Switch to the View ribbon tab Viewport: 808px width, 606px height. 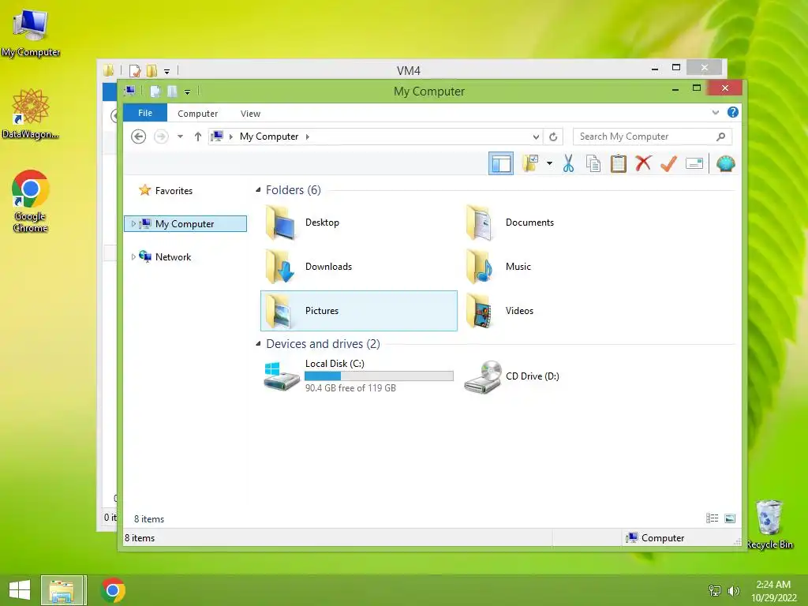(250, 114)
